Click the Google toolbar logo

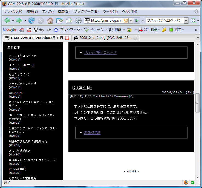(10, 30)
